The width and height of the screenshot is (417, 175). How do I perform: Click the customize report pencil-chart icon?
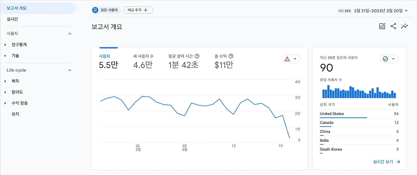click(x=382, y=26)
